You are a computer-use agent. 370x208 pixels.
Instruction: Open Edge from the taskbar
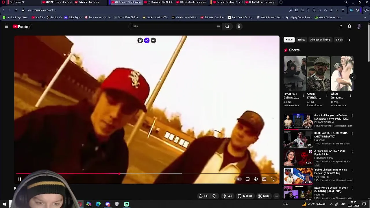[98, 204]
